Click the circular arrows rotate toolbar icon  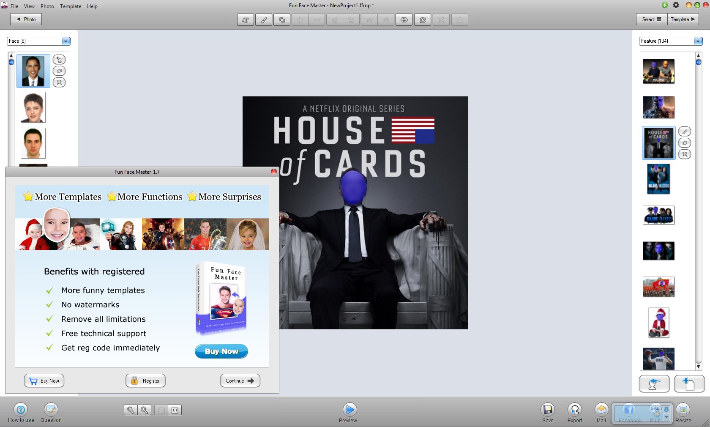423,20
